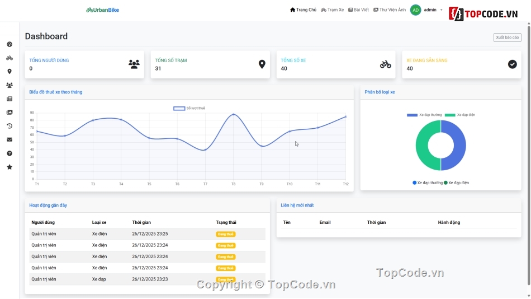
Task: Open the bicycle management sidebar icon
Action: [x=10, y=58]
